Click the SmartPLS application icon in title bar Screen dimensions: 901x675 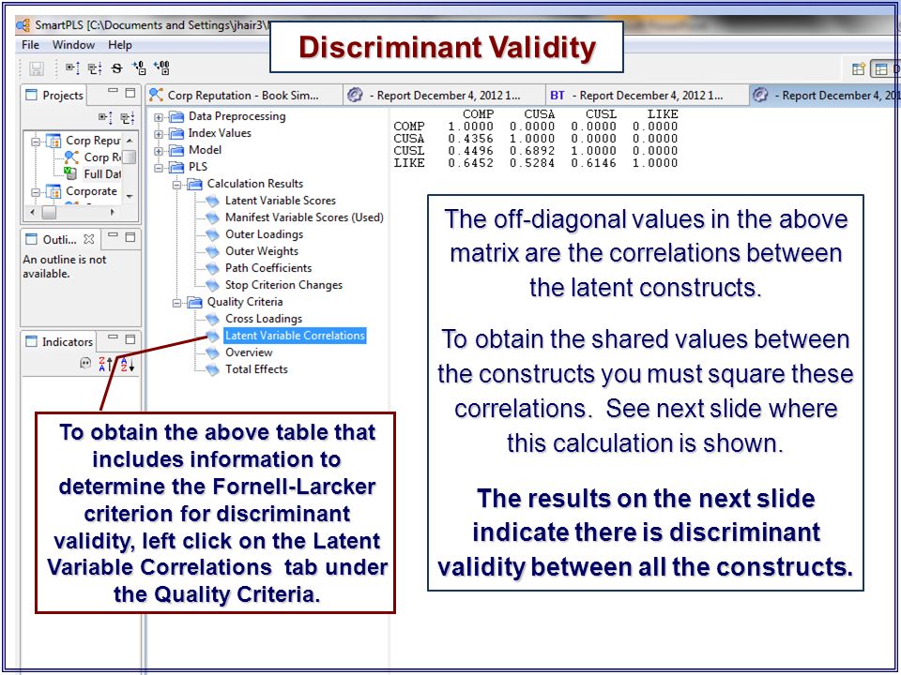pyautogui.click(x=23, y=25)
